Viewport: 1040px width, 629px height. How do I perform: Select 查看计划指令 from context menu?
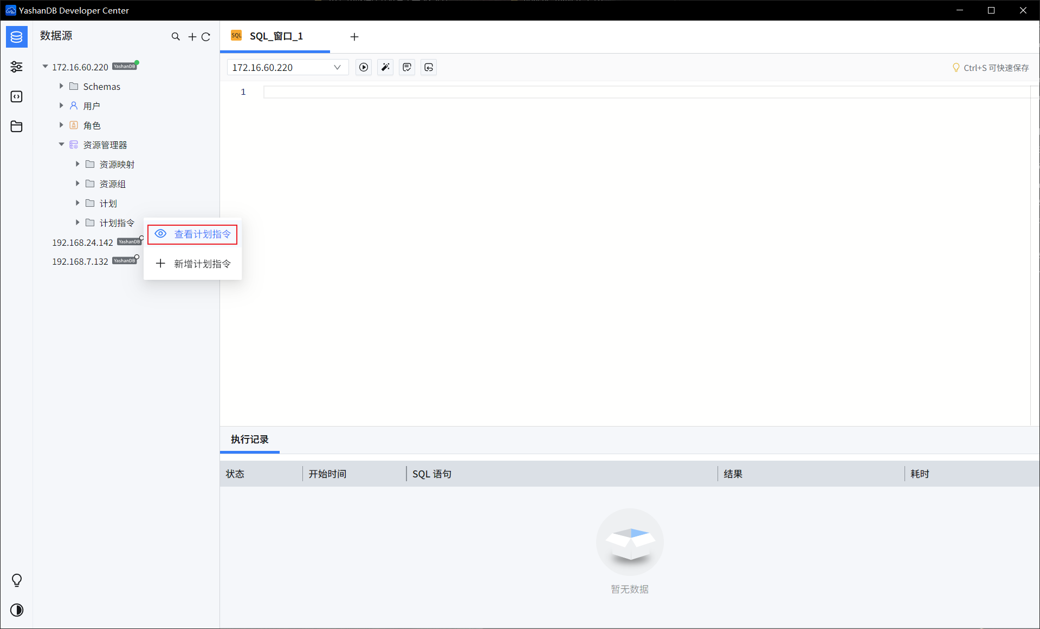click(192, 234)
